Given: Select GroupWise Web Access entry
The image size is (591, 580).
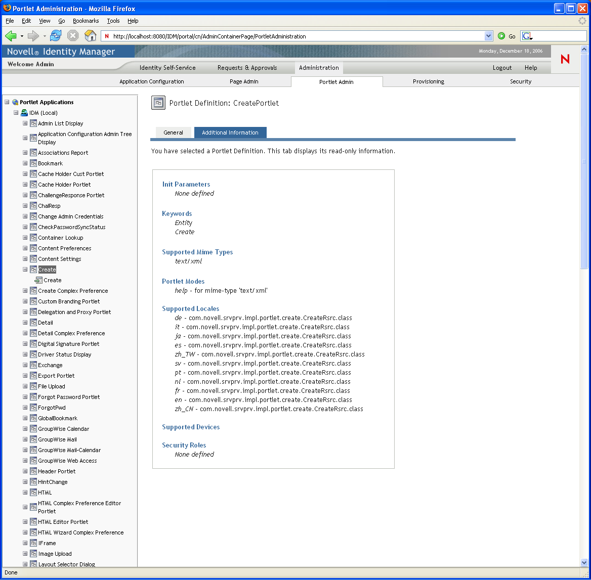Looking at the screenshot, I should pyautogui.click(x=67, y=461).
